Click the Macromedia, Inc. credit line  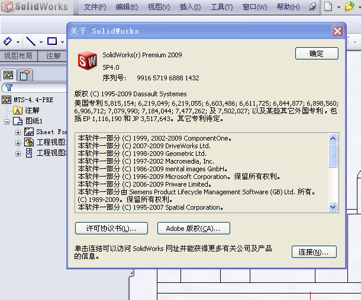[146, 161]
